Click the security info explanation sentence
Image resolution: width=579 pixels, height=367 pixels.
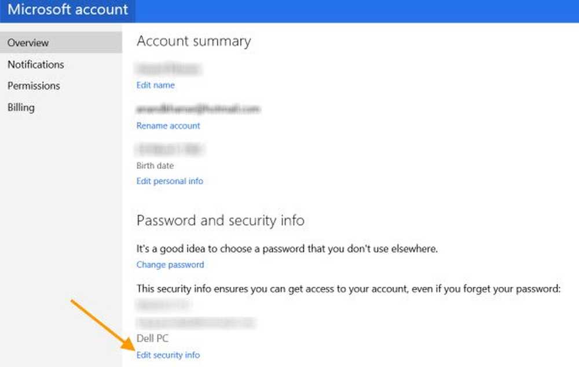click(349, 288)
